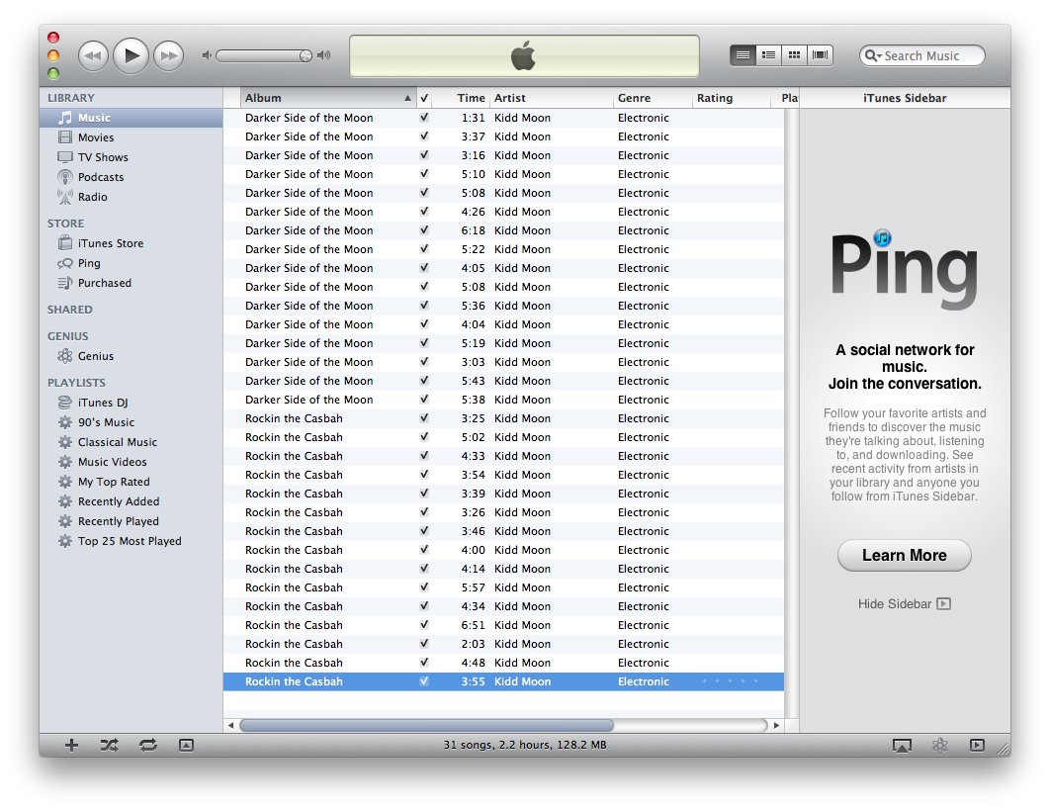
Task: Set rating dots on the selected song
Action: pos(730,681)
